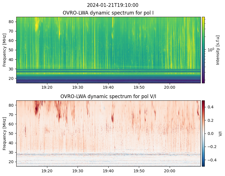The height and width of the screenshot is (176, 225).
Task: Click the -0.4 tick on V/I colorbar
Action: (x=211, y=160)
